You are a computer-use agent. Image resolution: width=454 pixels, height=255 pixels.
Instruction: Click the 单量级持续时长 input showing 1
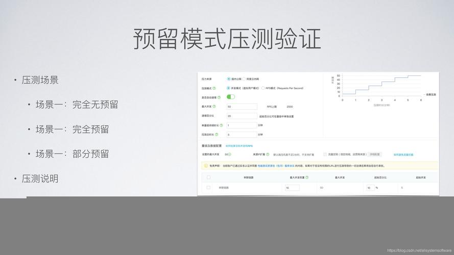(x=242, y=125)
